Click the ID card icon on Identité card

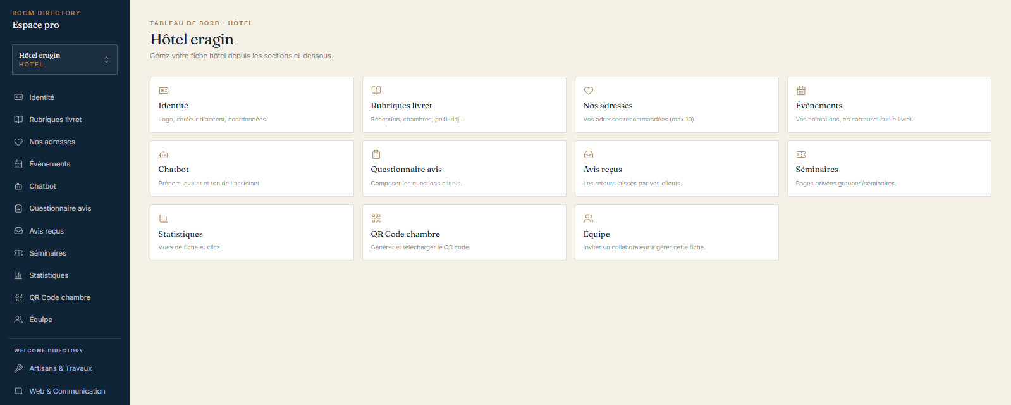coord(164,90)
